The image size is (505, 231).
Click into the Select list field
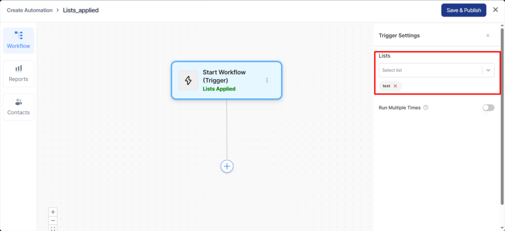coord(429,70)
